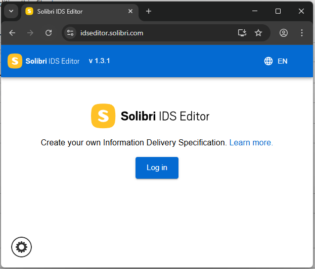Open a new tab with plus button
The image size is (315, 269).
149,11
